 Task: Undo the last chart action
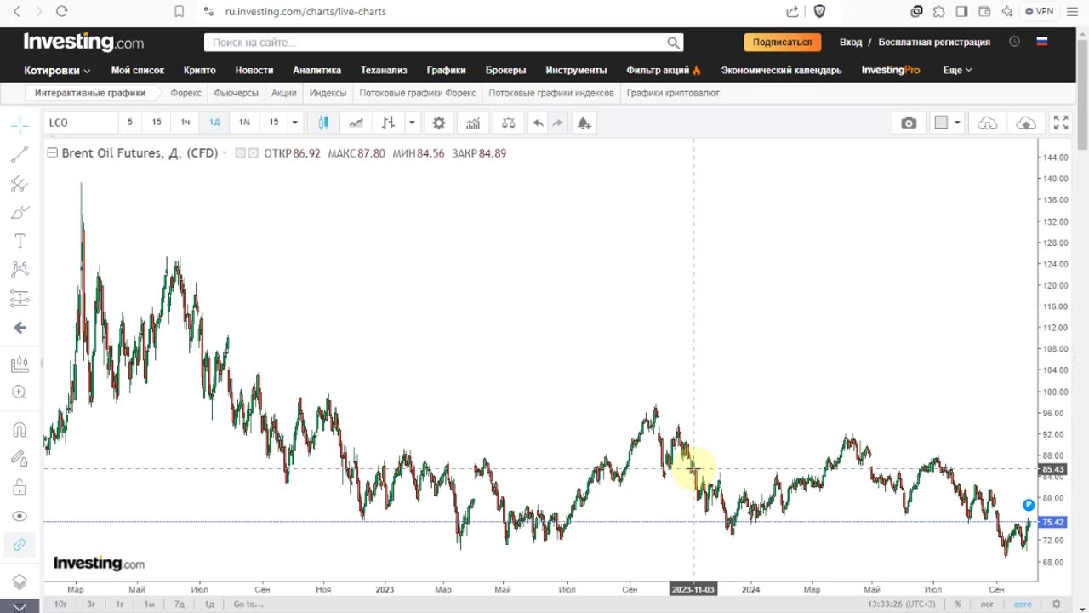point(538,123)
